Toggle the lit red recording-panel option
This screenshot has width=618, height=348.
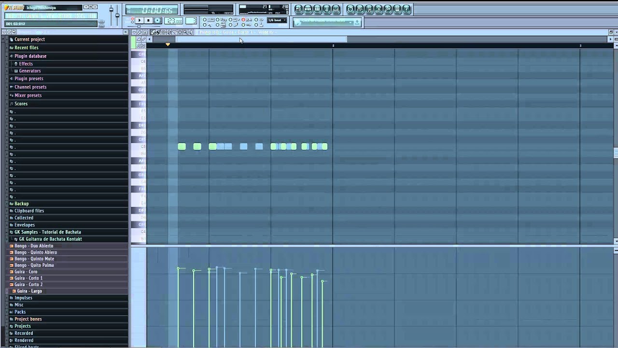pos(247,19)
